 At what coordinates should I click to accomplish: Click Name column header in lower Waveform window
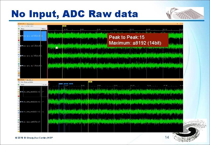[30, 85]
